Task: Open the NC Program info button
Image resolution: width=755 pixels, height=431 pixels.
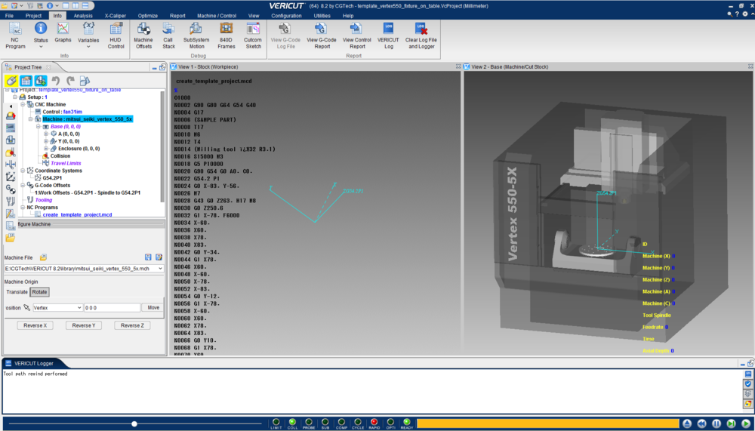Action: tap(15, 35)
